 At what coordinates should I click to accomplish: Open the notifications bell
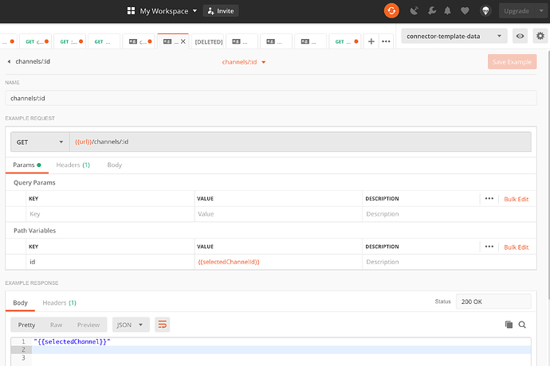[x=447, y=11]
